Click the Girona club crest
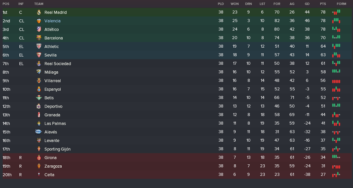Image resolution: width=353 pixels, height=188 pixels. (39, 158)
